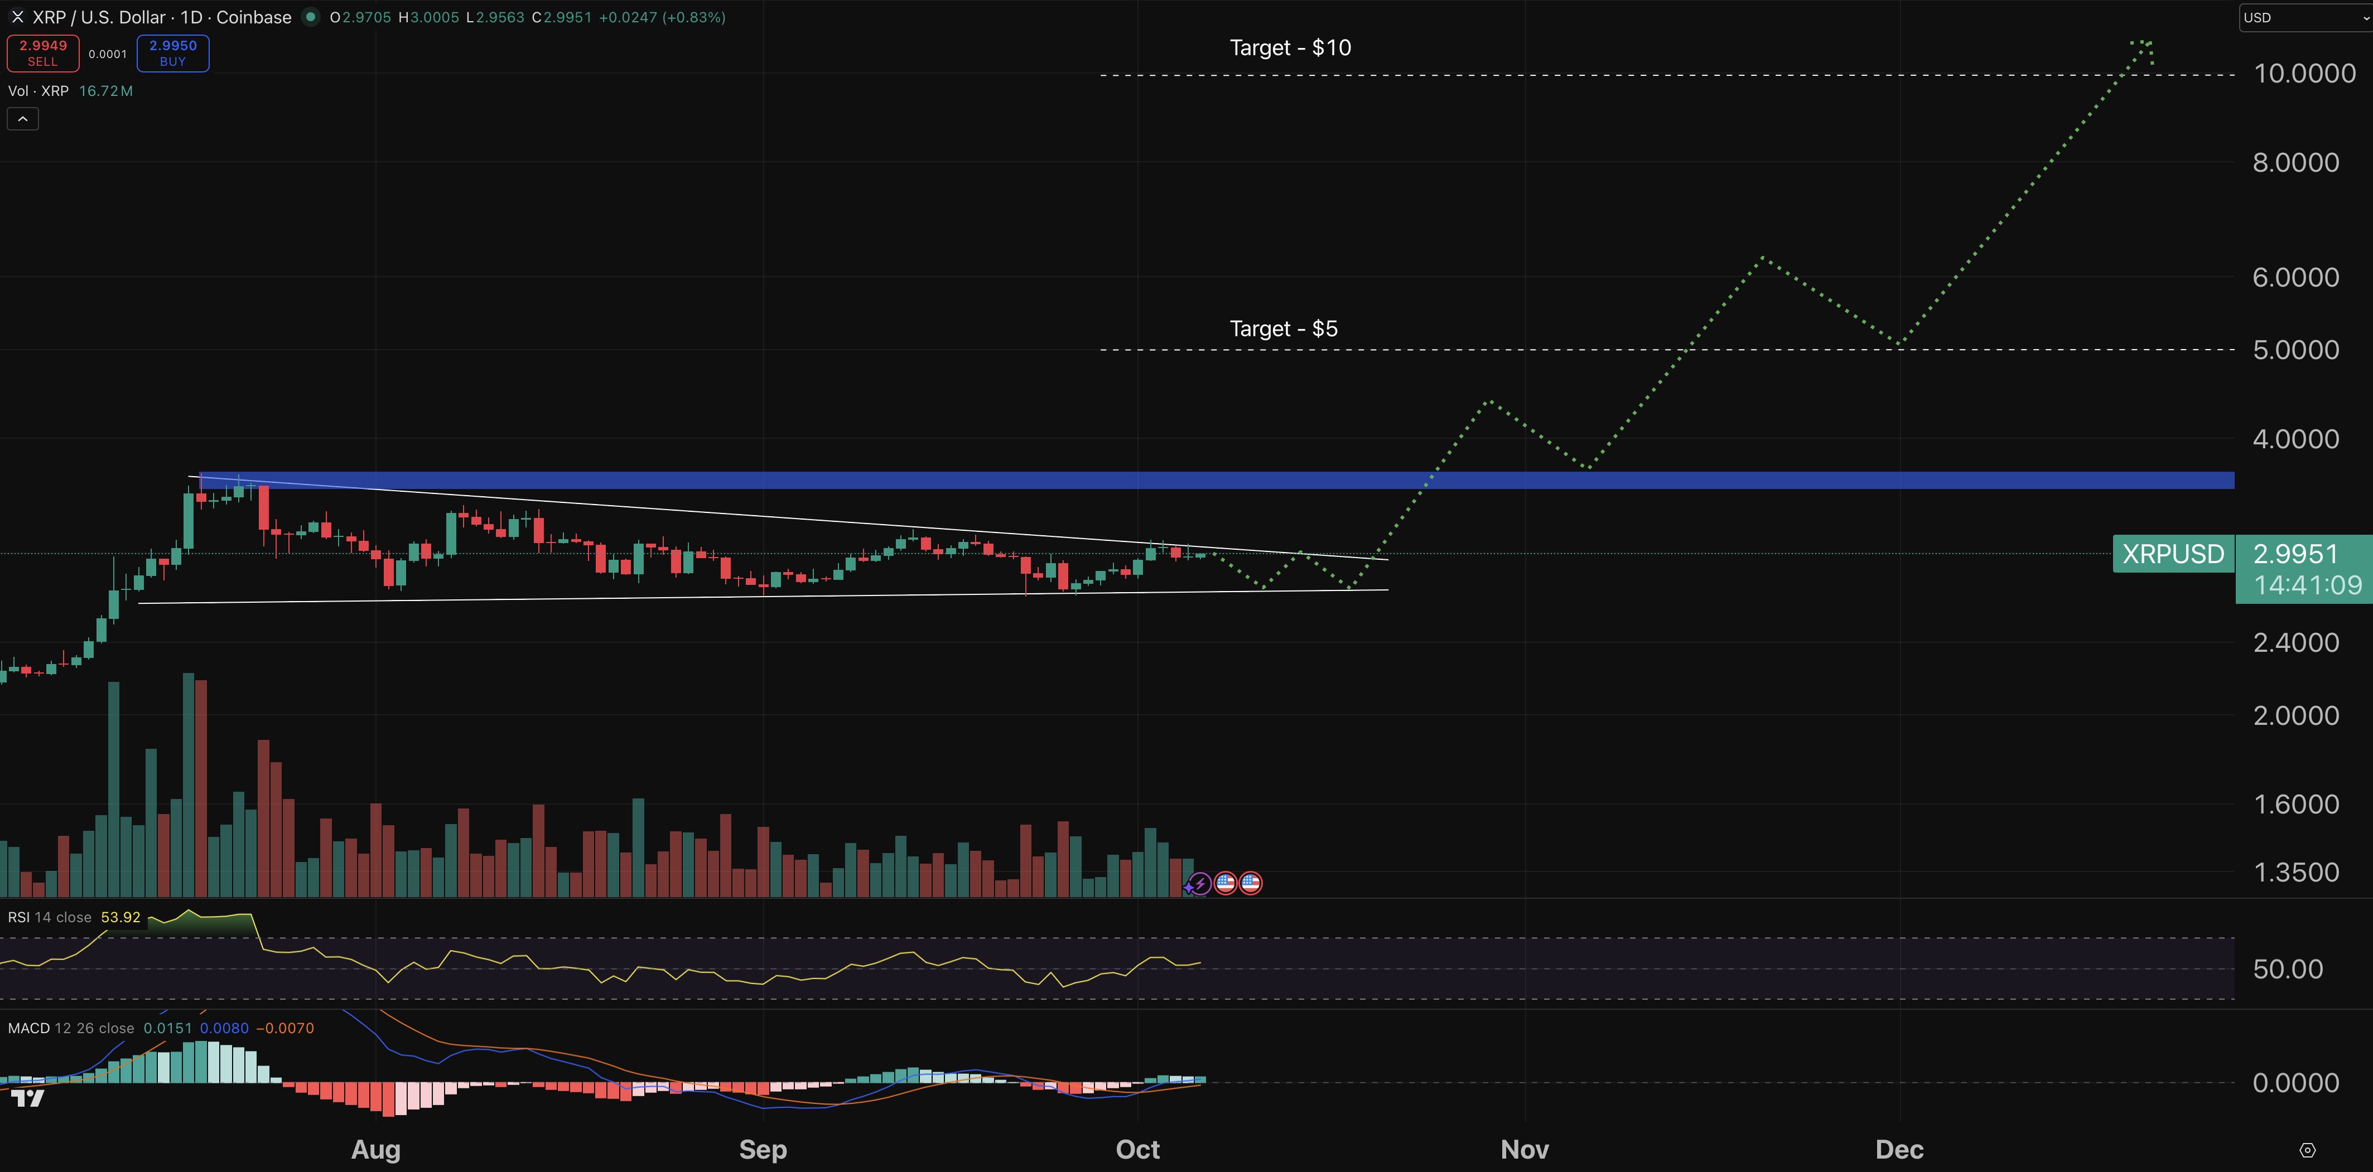Select the MACD 12 26 close legend
The image size is (2373, 1172).
point(70,1028)
